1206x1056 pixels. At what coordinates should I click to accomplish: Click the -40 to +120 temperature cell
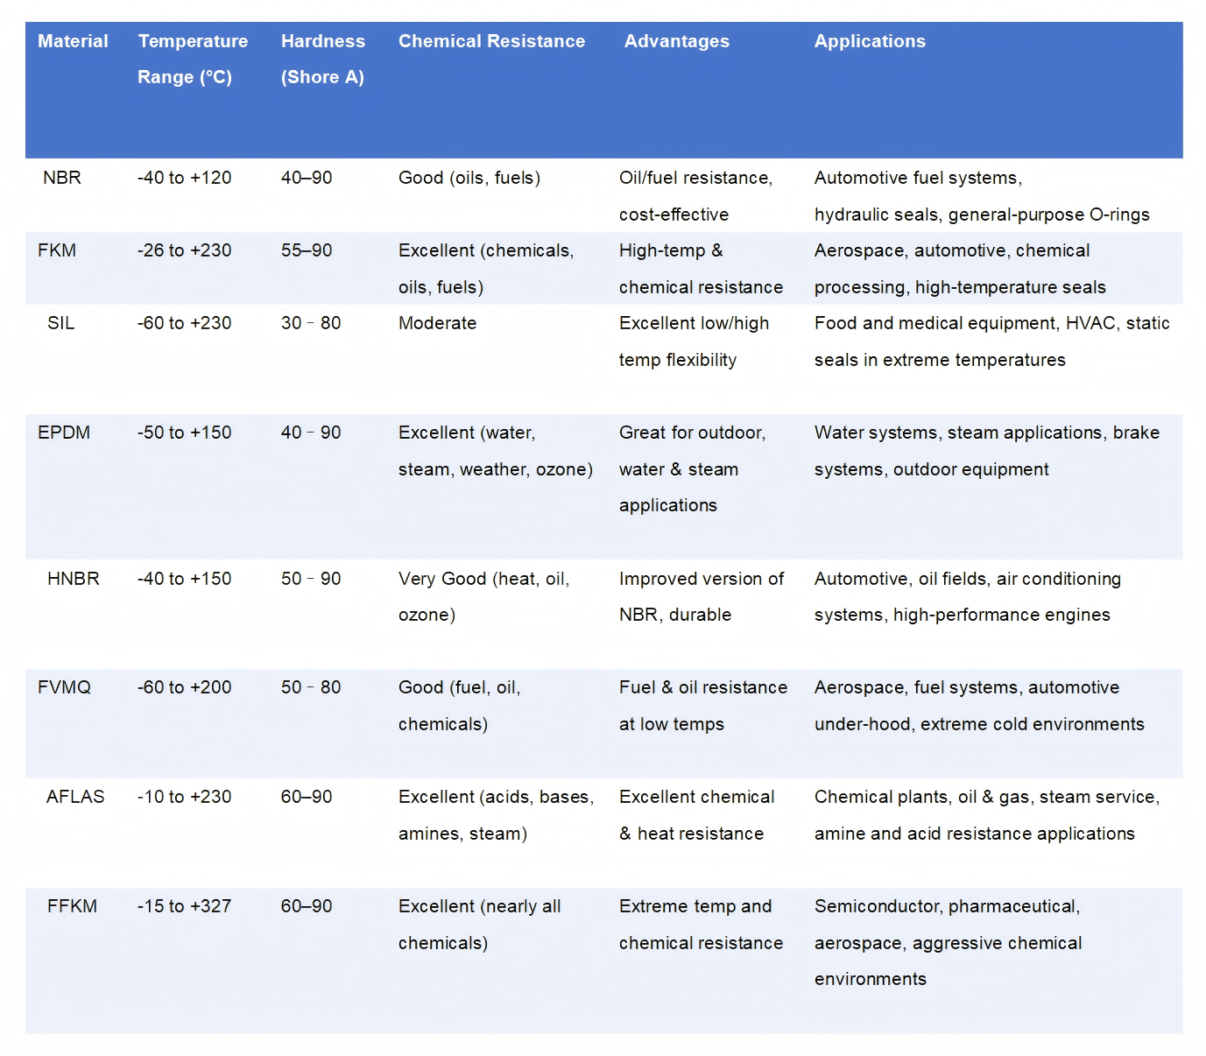184,178
